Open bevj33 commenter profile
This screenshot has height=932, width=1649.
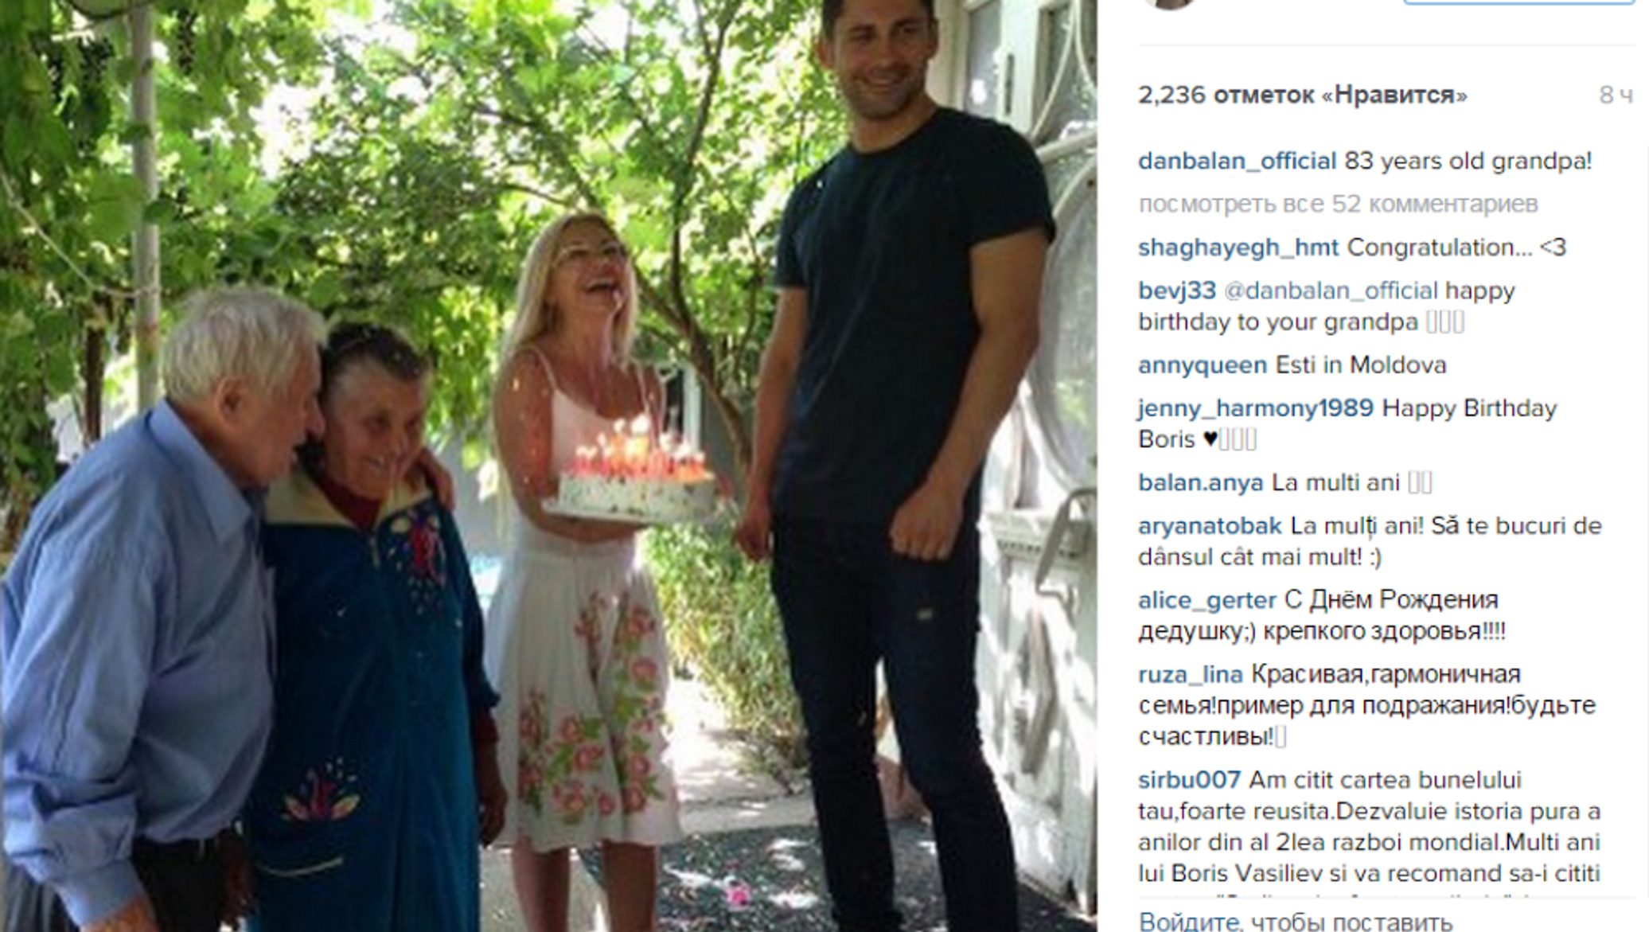1177,291
